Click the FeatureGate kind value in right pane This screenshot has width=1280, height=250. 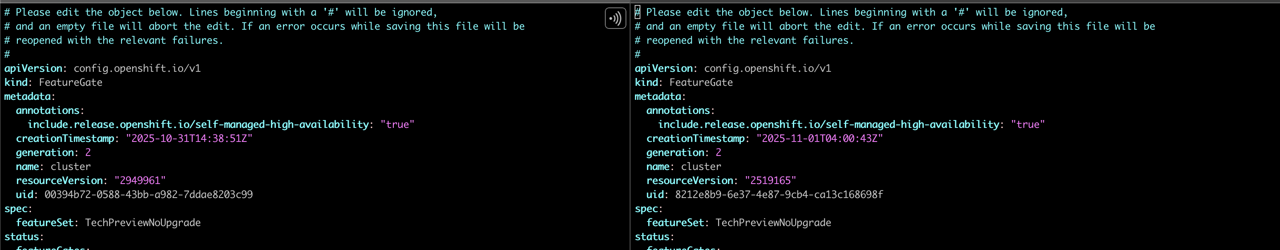click(x=701, y=83)
